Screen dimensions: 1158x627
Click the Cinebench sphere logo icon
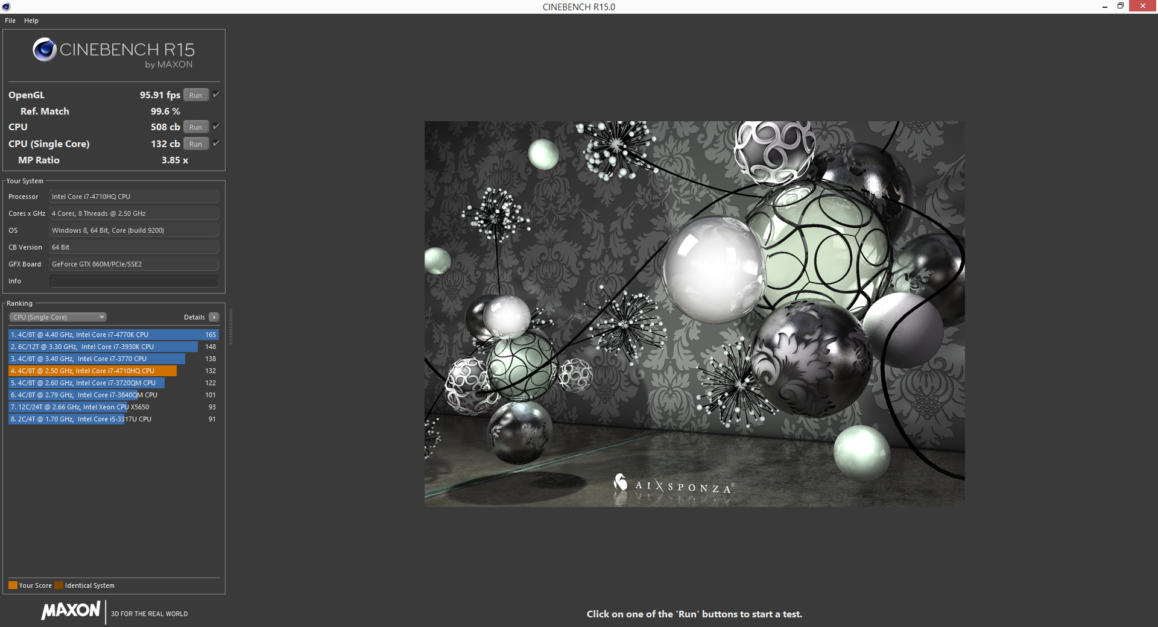(x=45, y=49)
